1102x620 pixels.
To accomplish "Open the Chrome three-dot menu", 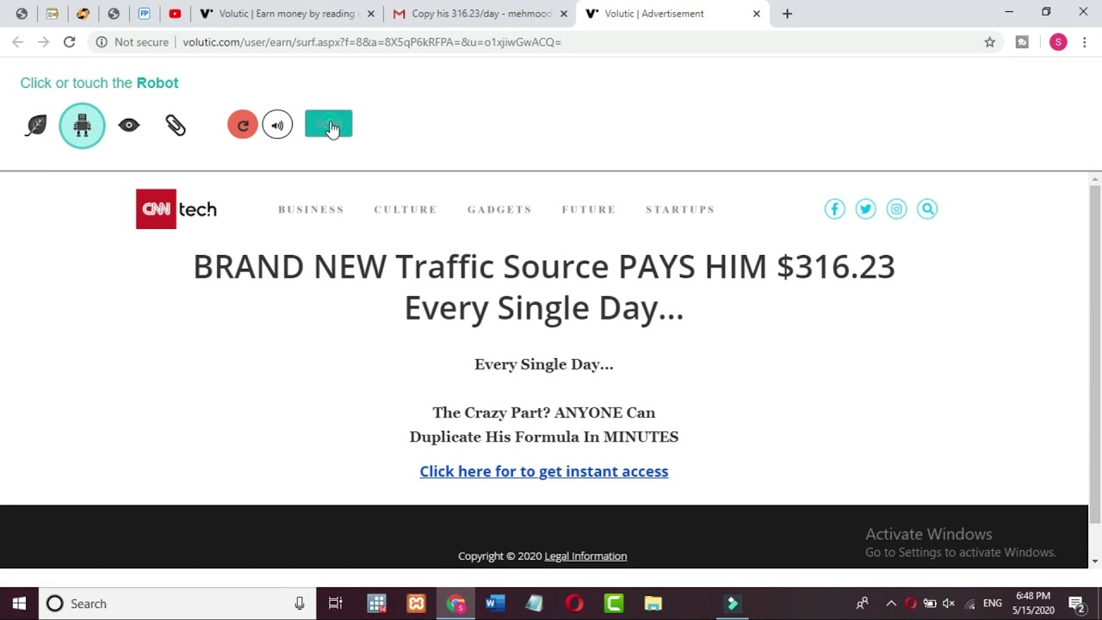I will pos(1085,42).
